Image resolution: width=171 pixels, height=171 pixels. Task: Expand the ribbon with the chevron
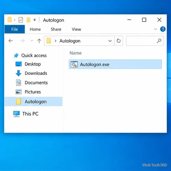(x=155, y=29)
